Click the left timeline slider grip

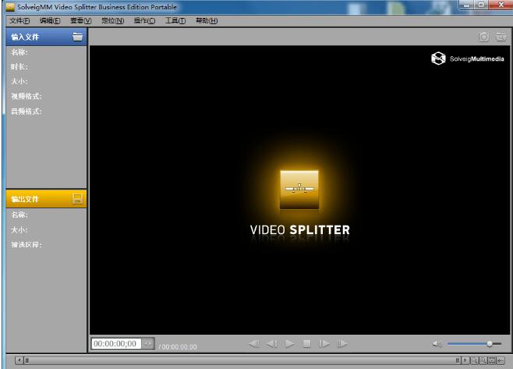[27, 360]
